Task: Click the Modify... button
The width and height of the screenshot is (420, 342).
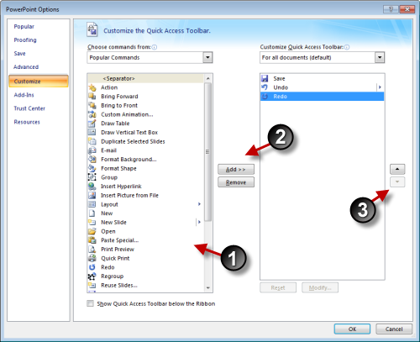Action: [320, 287]
